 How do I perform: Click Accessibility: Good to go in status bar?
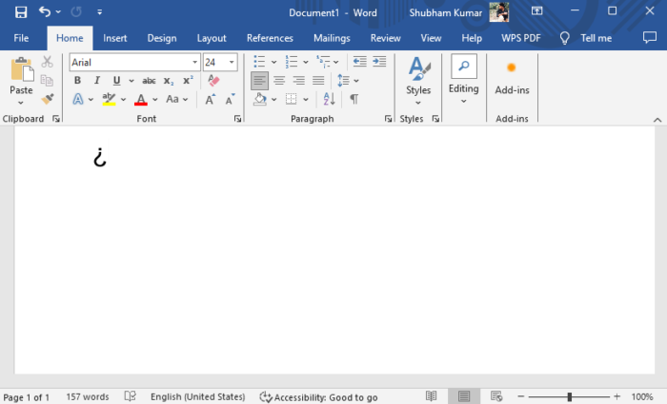(318, 396)
